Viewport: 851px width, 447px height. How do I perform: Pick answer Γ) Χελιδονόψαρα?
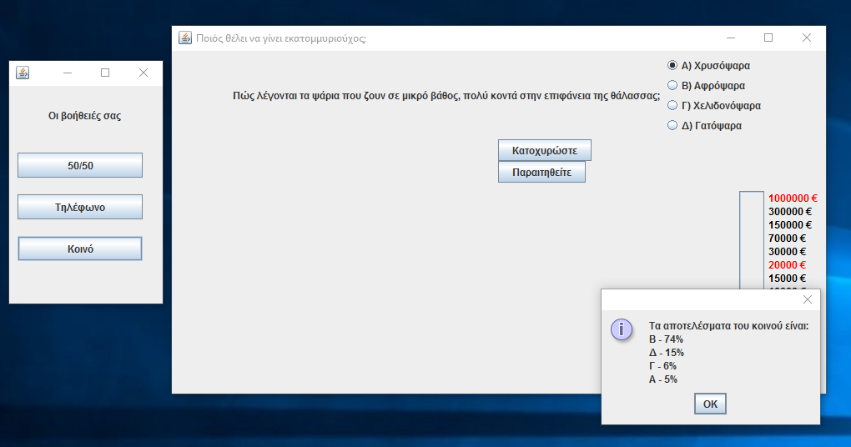pyautogui.click(x=713, y=106)
